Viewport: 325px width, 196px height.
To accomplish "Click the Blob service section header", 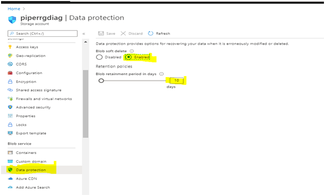I will tap(20, 144).
